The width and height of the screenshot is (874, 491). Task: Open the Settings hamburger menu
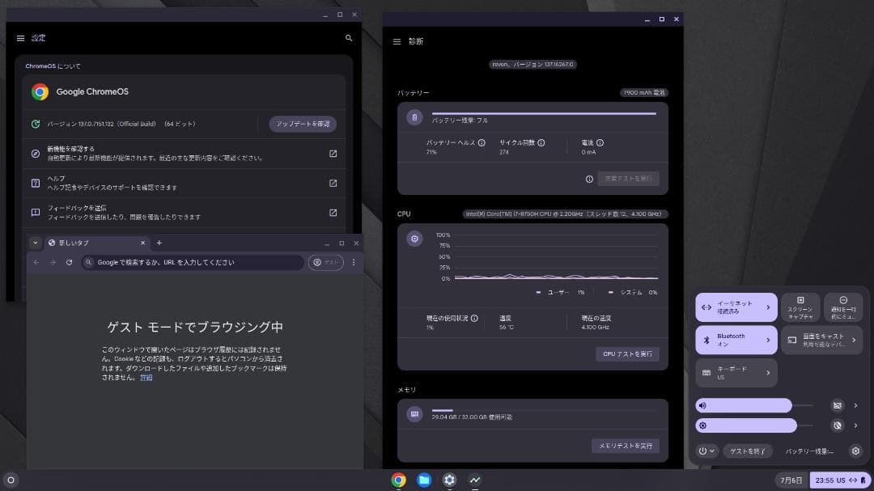pyautogui.click(x=20, y=37)
